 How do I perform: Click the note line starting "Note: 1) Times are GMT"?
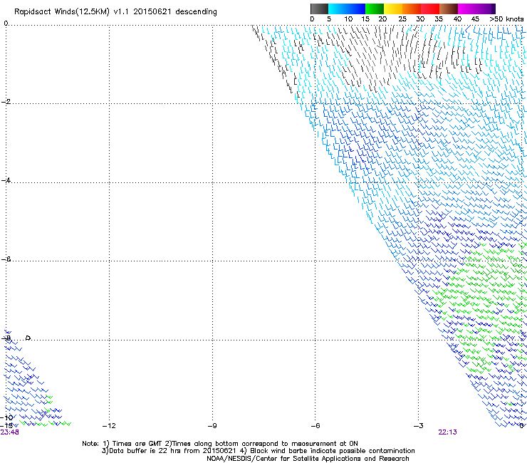pyautogui.click(x=220, y=444)
